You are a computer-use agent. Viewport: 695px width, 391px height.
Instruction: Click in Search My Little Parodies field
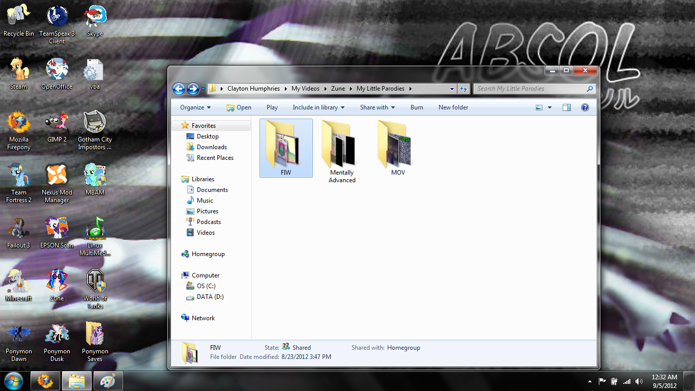point(534,89)
